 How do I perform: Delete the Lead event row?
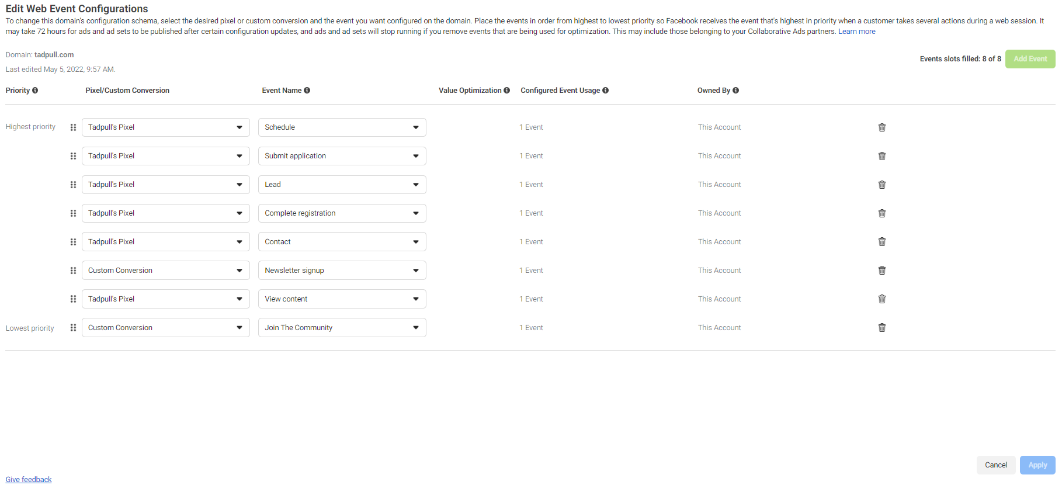tap(882, 185)
